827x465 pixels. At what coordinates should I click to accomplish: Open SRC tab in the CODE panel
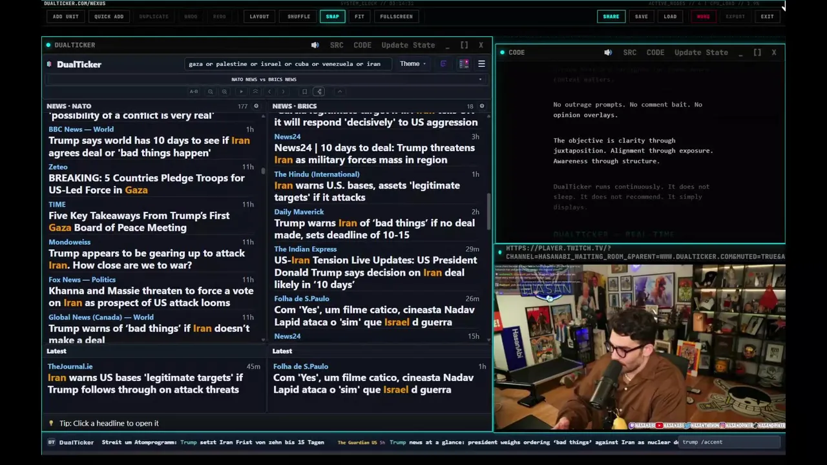click(x=630, y=52)
